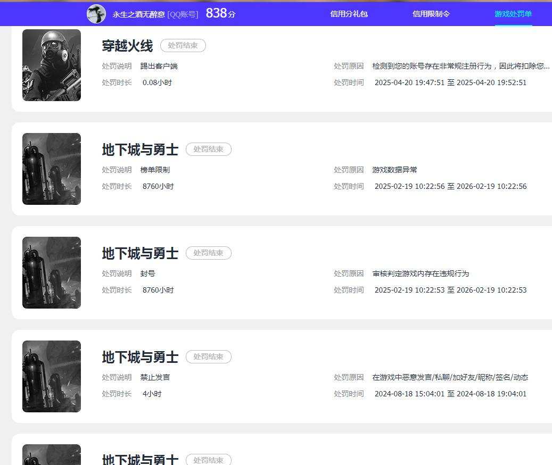The height and width of the screenshot is (465, 552).
Task: Click 处罚结束 badge on the 封号 record
Action: tap(209, 253)
